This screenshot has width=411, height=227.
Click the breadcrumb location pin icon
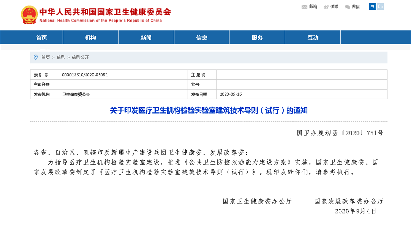click(36, 57)
